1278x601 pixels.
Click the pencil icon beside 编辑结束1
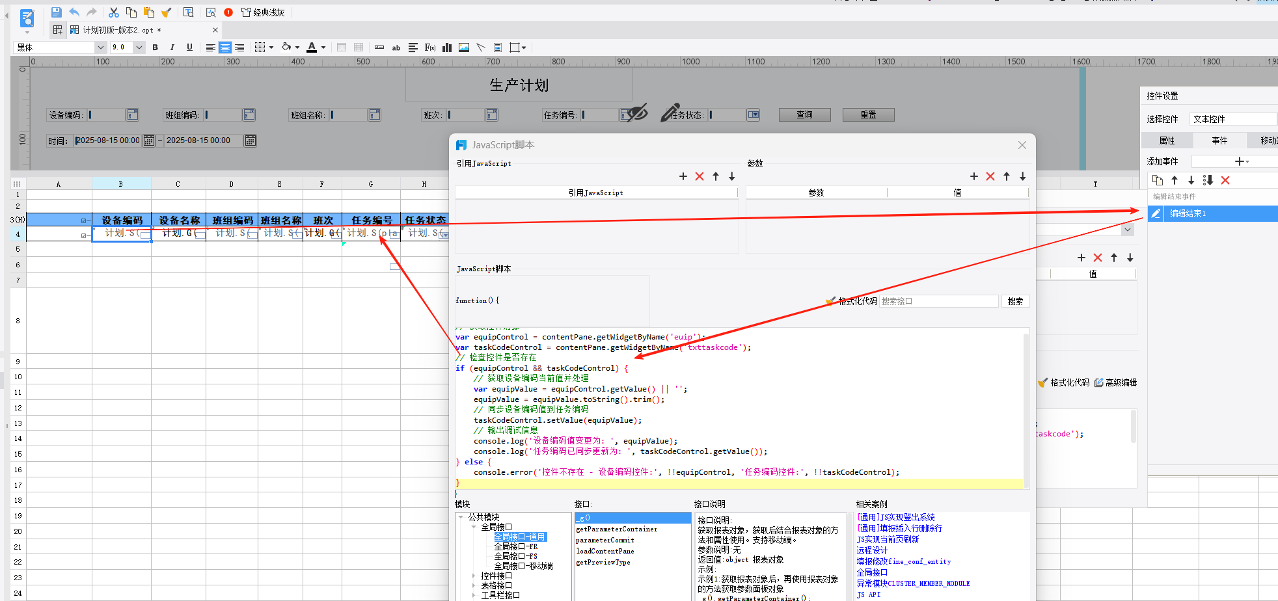pyautogui.click(x=1156, y=213)
